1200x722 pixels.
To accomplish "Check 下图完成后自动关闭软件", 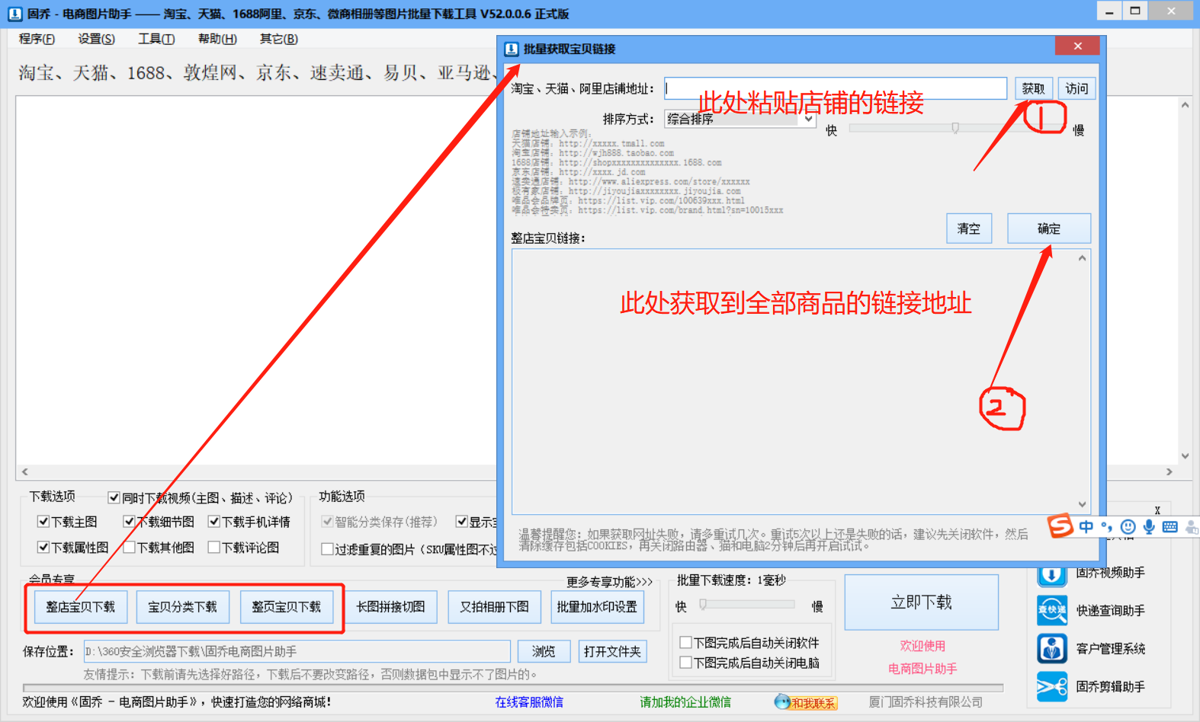I will [x=685, y=642].
